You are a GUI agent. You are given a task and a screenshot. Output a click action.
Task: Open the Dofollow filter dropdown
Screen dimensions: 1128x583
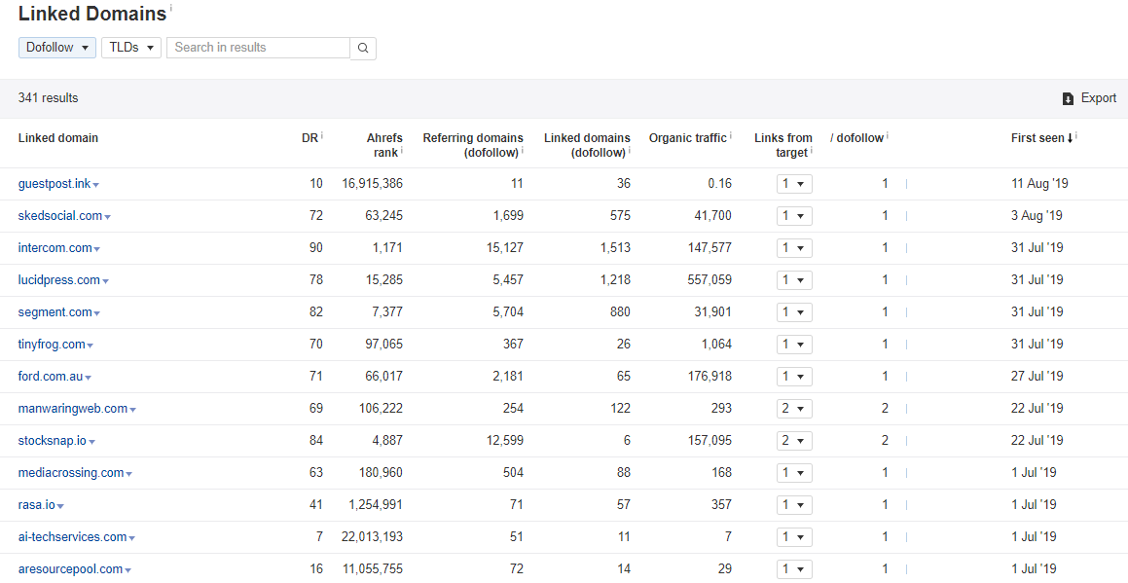[56, 48]
